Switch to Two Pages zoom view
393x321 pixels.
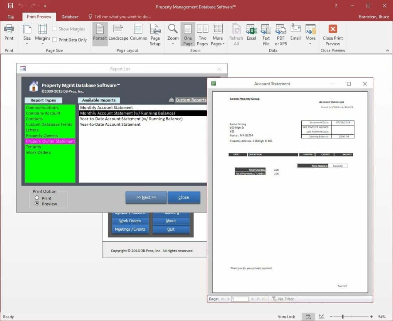pos(202,35)
